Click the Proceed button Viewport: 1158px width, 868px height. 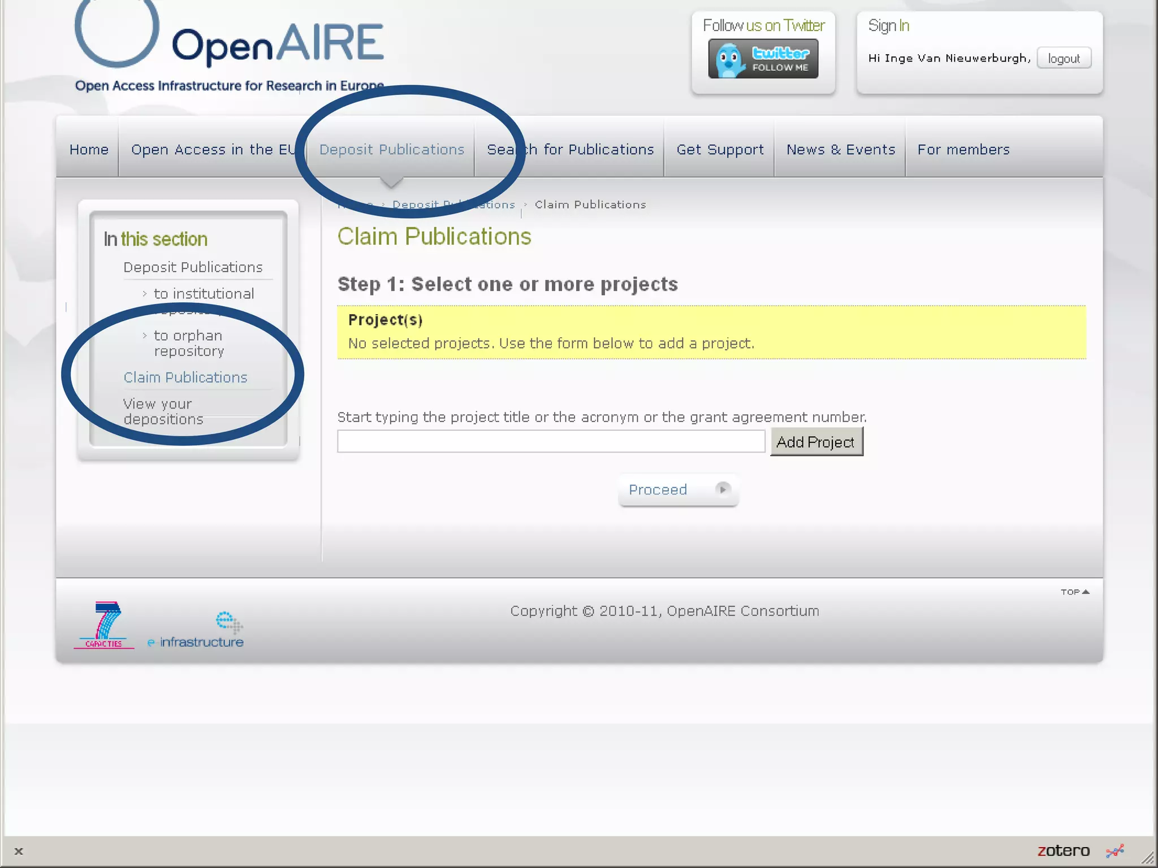click(679, 489)
